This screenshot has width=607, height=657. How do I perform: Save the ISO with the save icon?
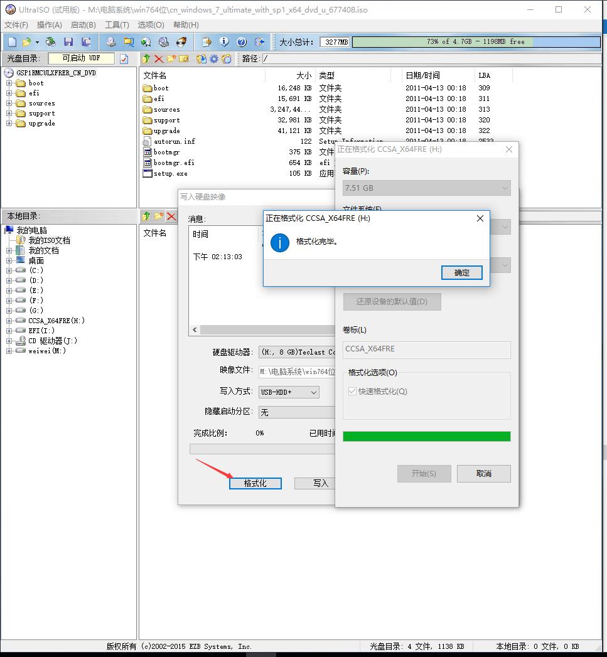click(69, 41)
